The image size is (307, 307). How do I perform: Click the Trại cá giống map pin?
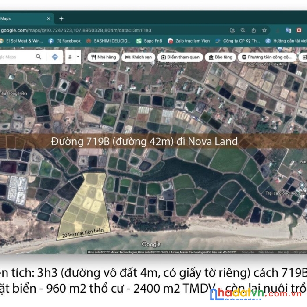point(302,186)
